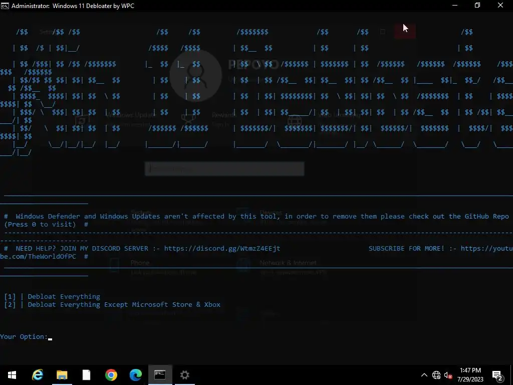Click the window title 'Windows 11 Debloater by WPC'
This screenshot has height=385, width=513.
point(93,6)
